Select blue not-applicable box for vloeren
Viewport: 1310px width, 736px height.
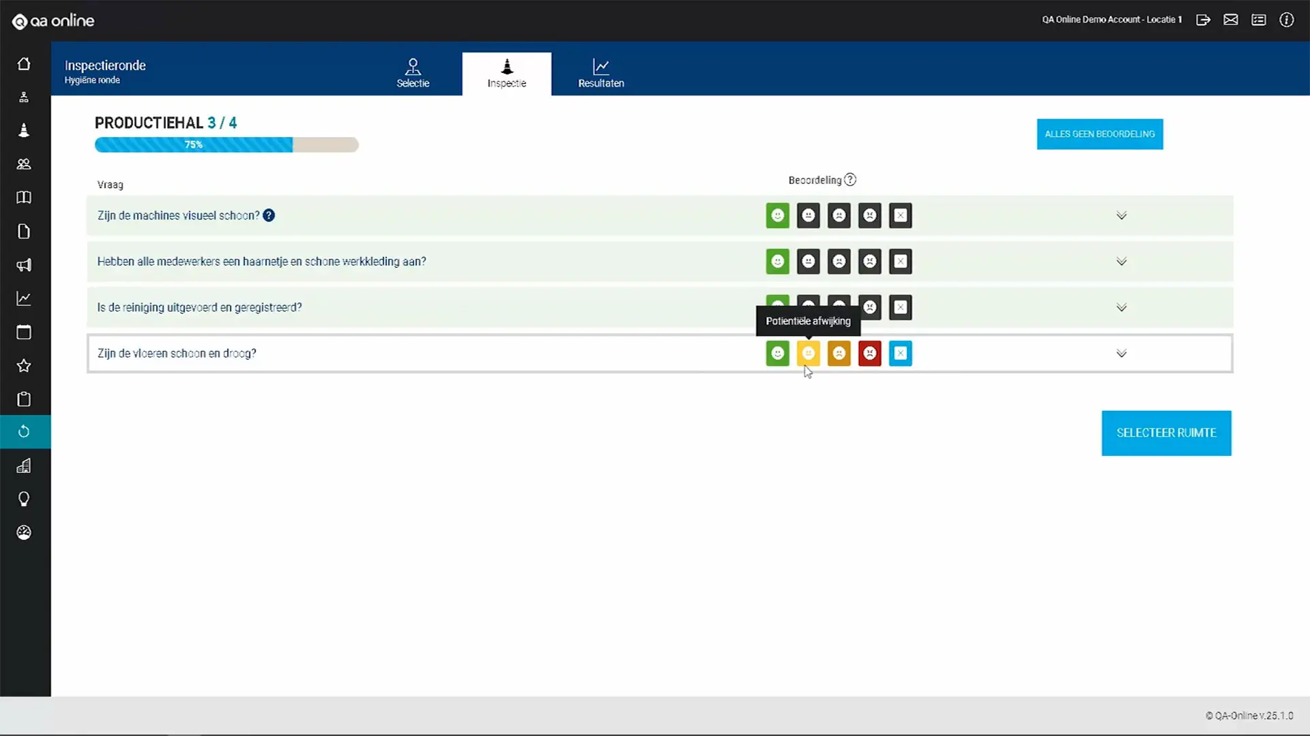click(901, 353)
